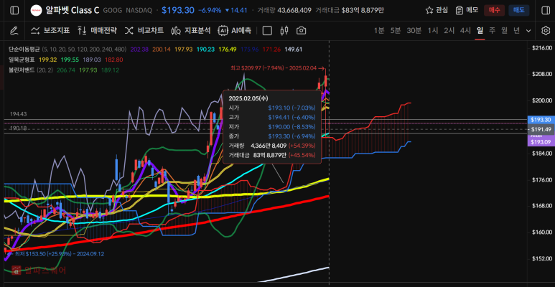Open the 메모 notes button

[467, 10]
